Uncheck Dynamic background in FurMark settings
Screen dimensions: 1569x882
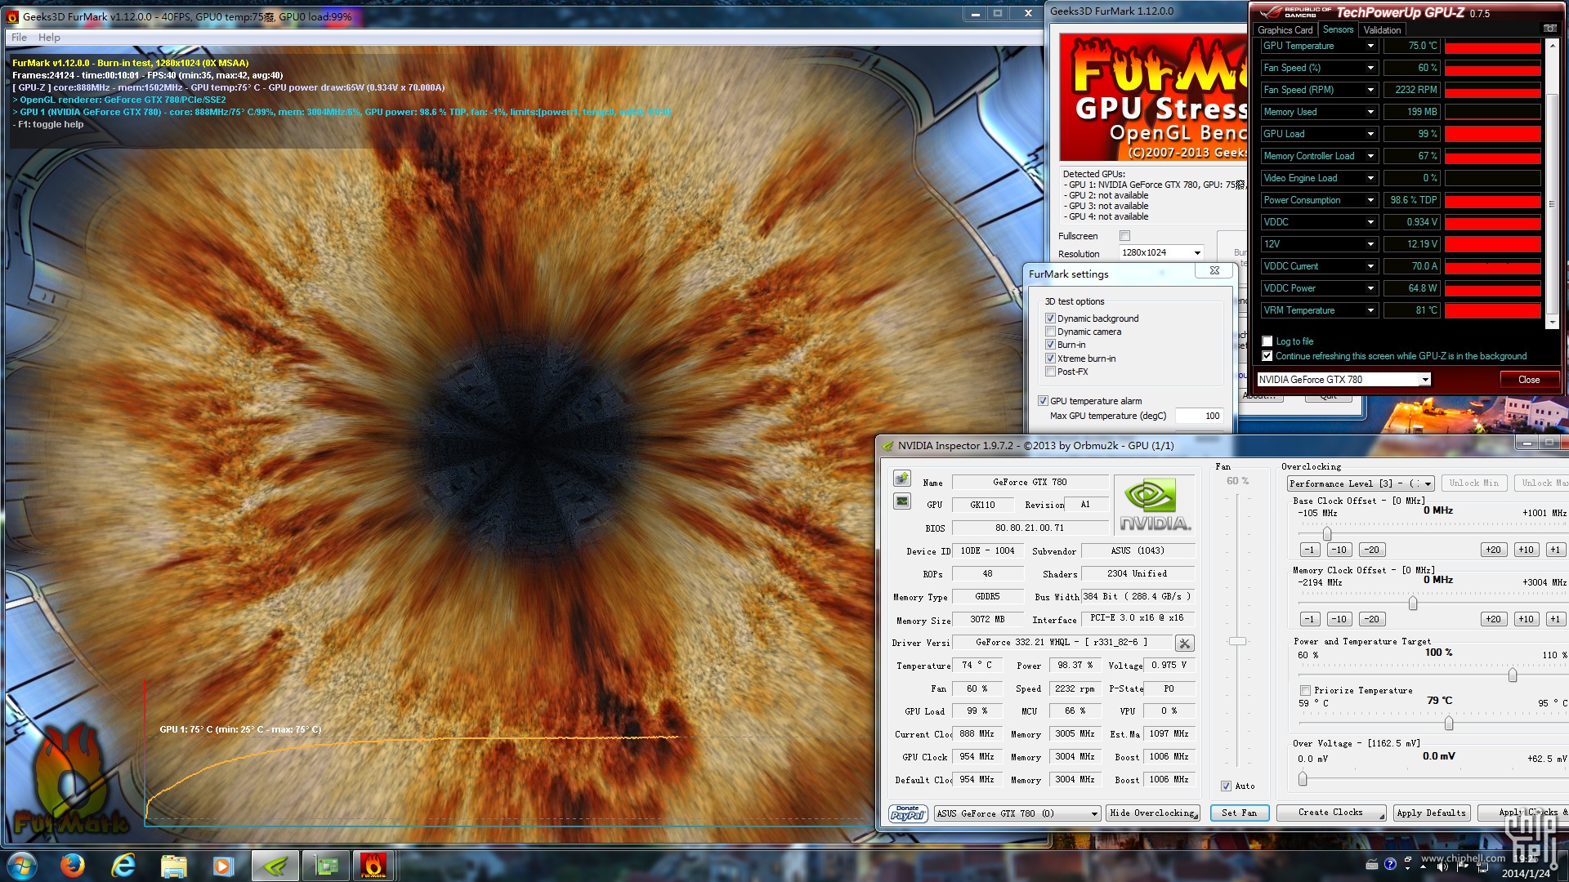(1050, 318)
